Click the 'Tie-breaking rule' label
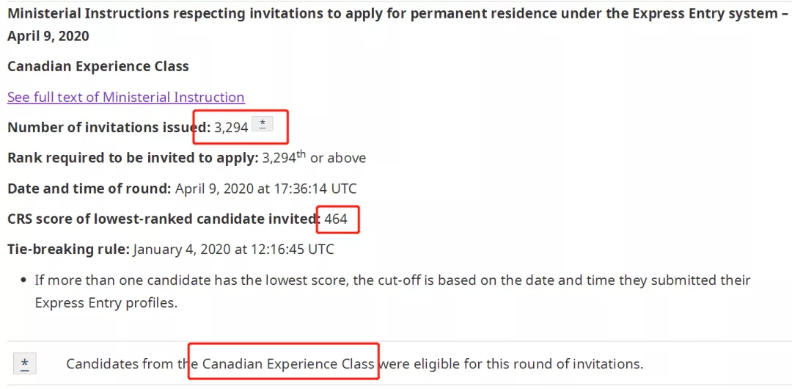This screenshot has width=792, height=389. pyautogui.click(x=69, y=250)
